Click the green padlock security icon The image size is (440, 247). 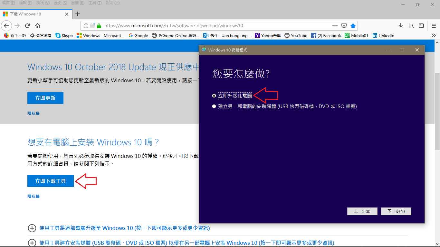pos(99,26)
